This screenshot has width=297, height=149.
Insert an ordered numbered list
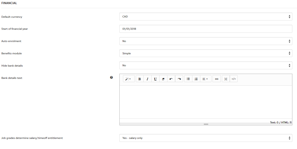click(x=196, y=79)
